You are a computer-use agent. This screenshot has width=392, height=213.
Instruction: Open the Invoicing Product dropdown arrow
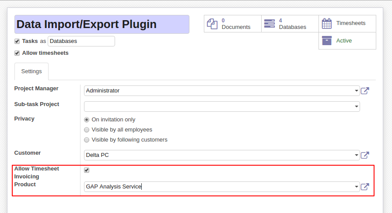356,187
